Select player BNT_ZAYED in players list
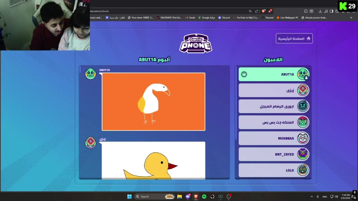Image resolution: width=358 pixels, height=201 pixels. pos(274,154)
